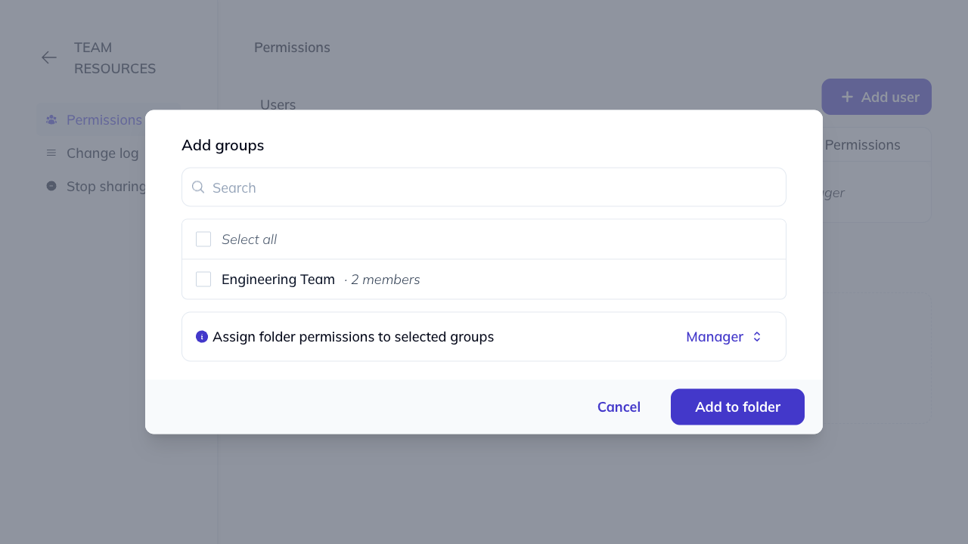Click the chevron icon next to Manager
The image size is (968, 544).
coord(757,336)
